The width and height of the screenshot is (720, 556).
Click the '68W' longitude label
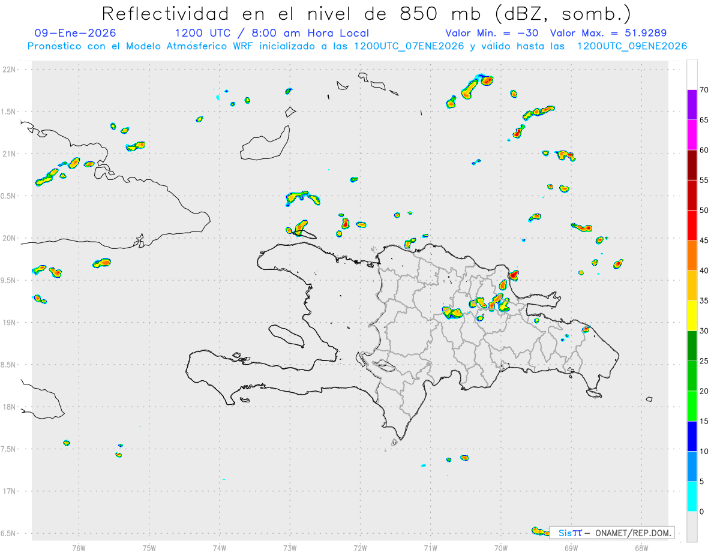click(641, 548)
